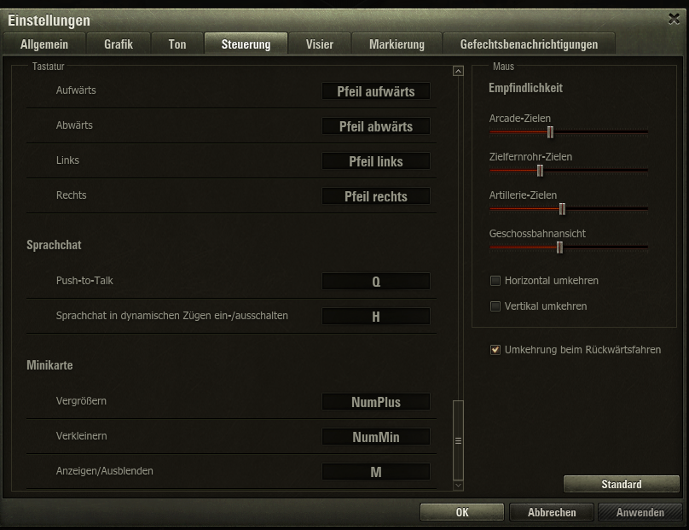Enable Vertikal umkehren checkbox
This screenshot has width=689, height=530.
tap(495, 306)
